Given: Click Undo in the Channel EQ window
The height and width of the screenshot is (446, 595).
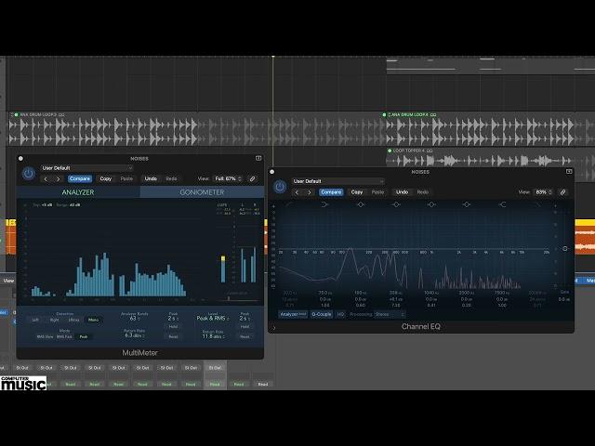Looking at the screenshot, I should tap(402, 192).
